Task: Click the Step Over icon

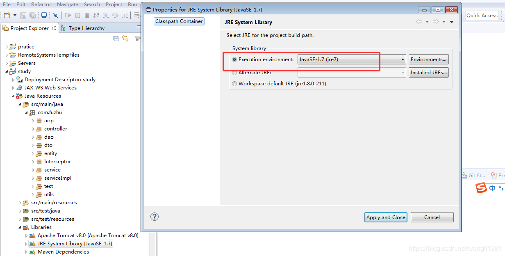Action: [x=115, y=15]
